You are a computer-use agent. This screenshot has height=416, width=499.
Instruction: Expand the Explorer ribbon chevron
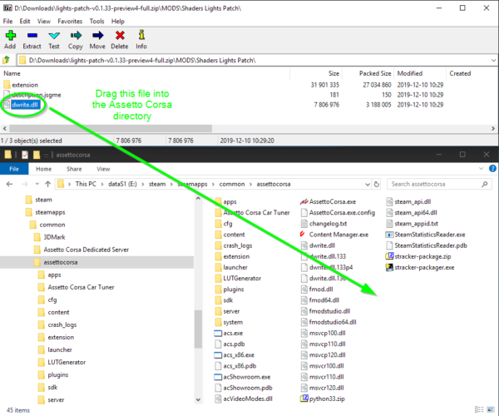tap(482, 169)
